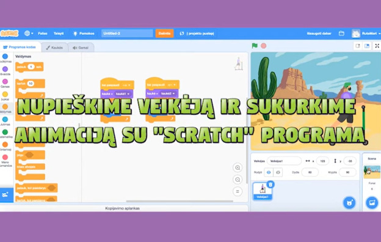Hide the sprite using crossed-eye toggle
Screen dimensions: 381x242
(278, 172)
